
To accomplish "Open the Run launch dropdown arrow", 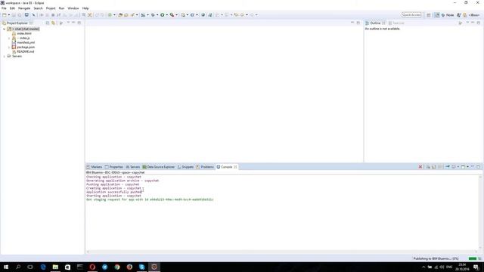I will coord(166,15).
